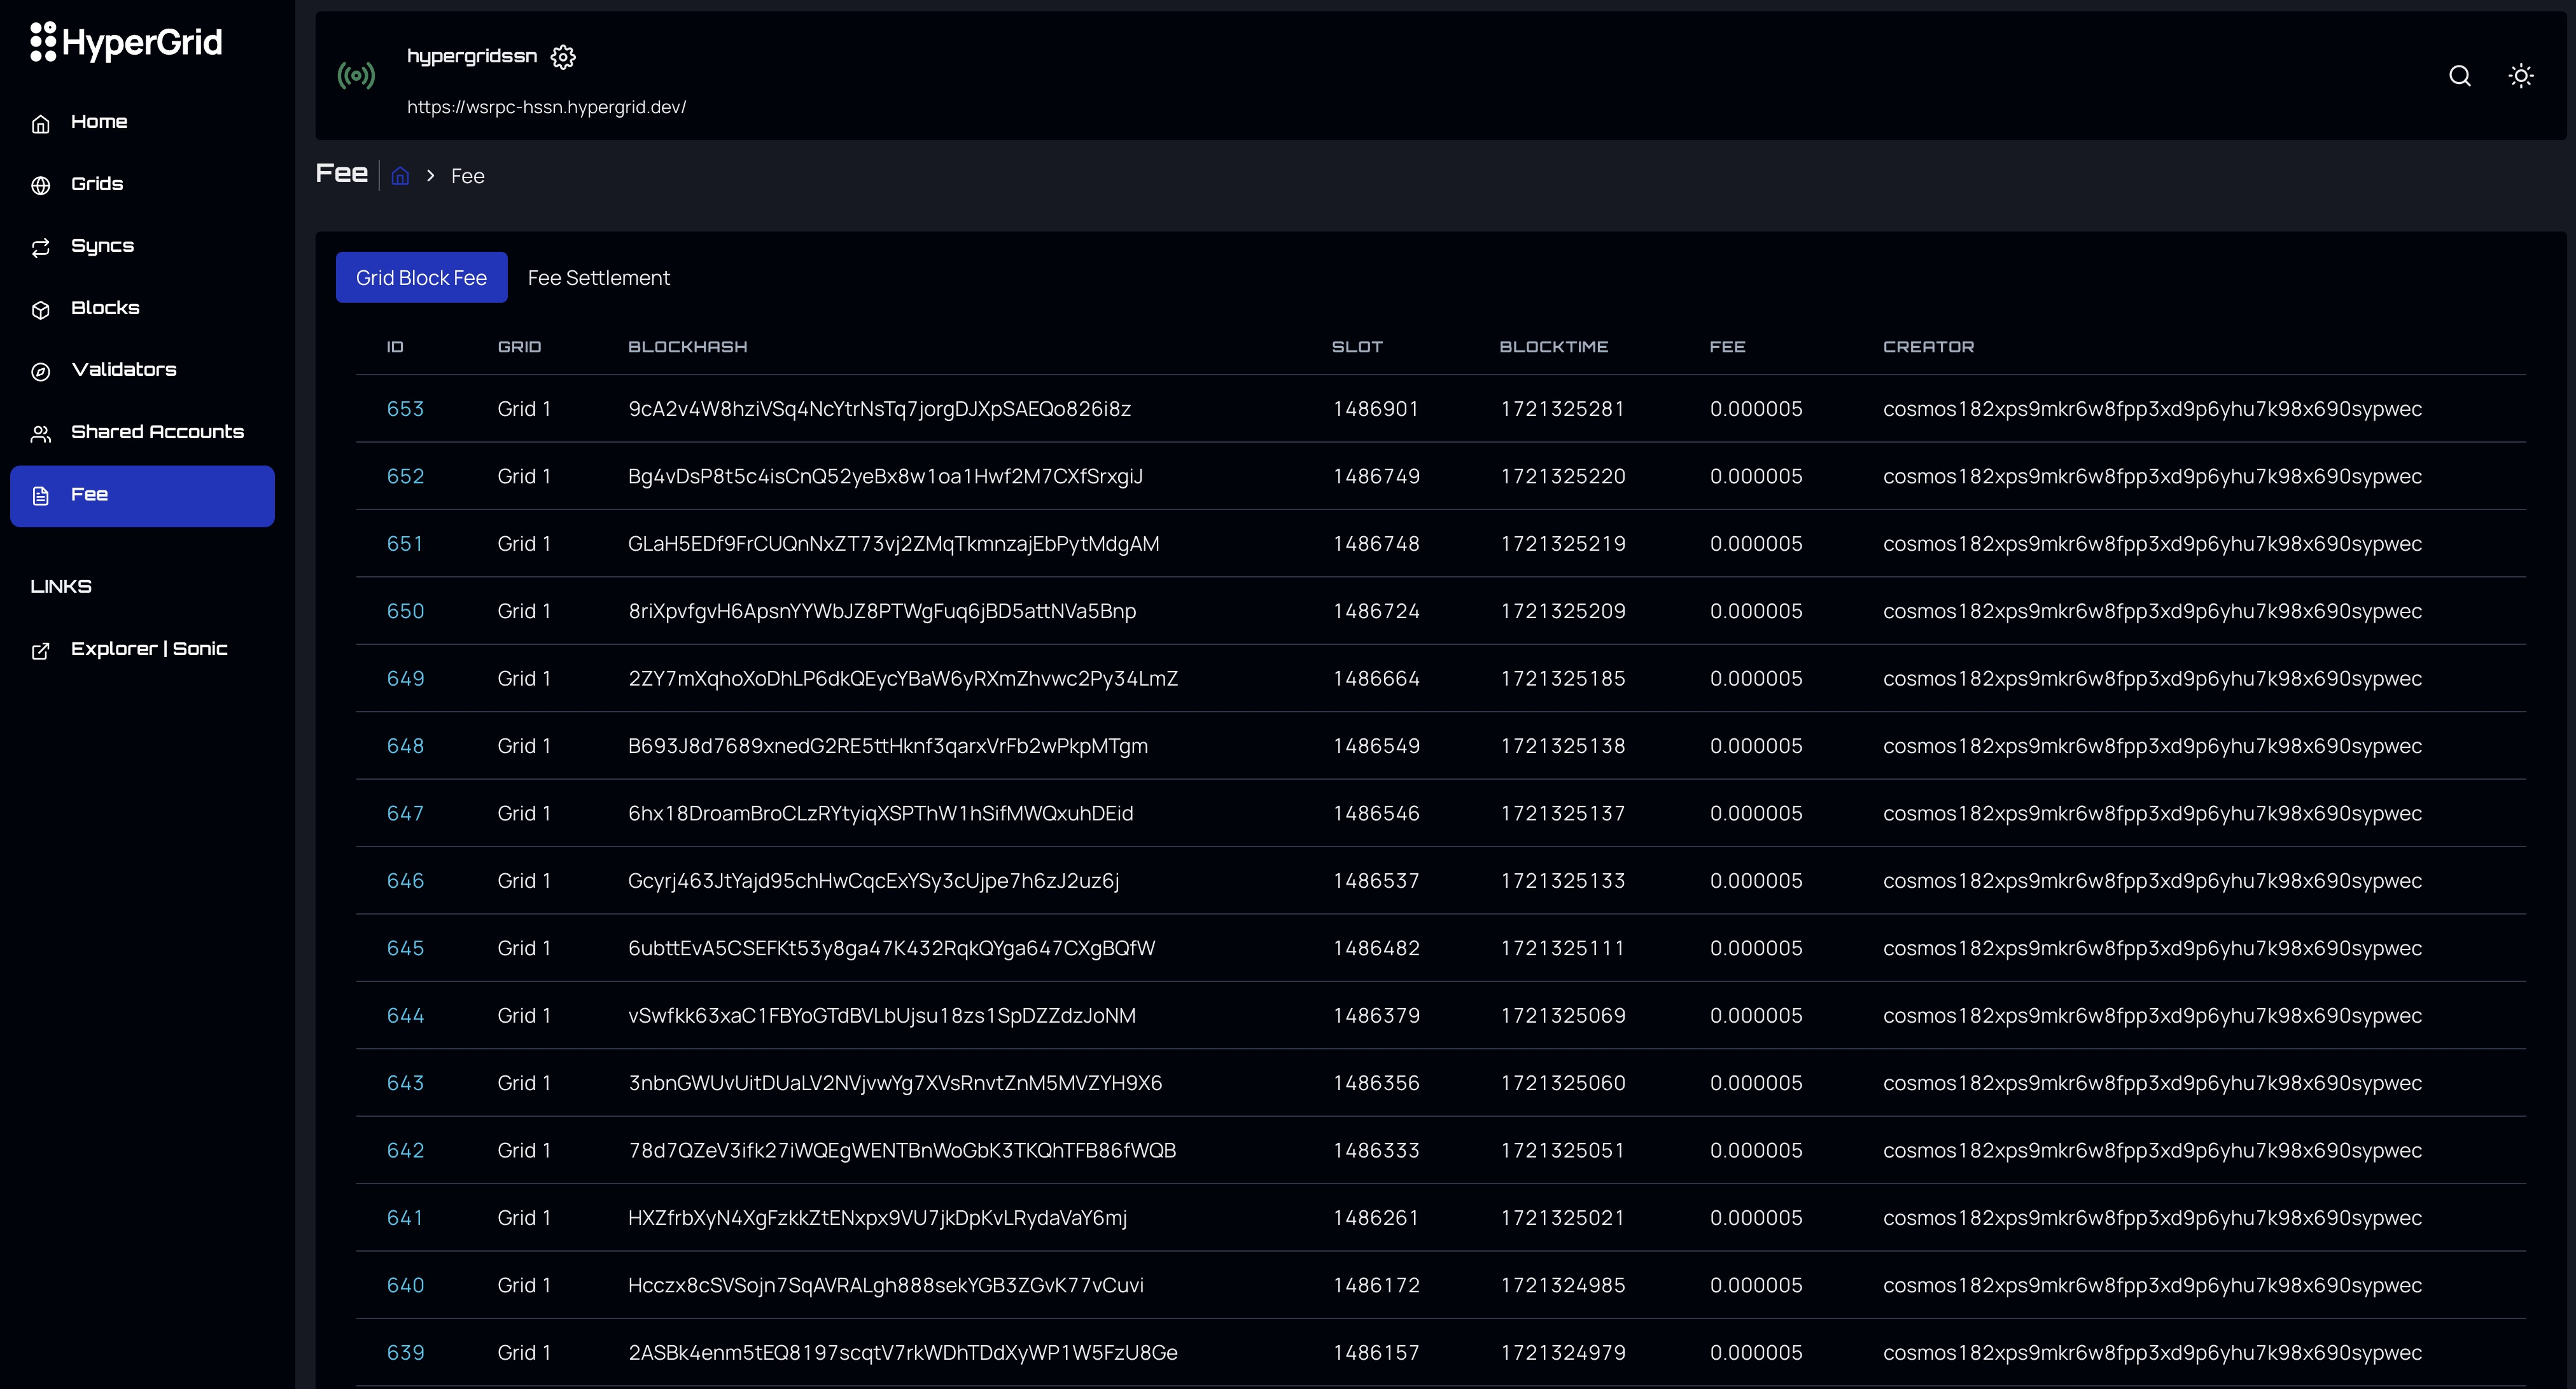Viewport: 2576px width, 1389px height.
Task: Open the network settings gear icon
Action: 563,57
